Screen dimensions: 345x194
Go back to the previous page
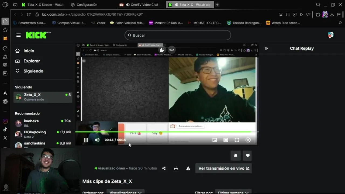(x=15, y=15)
